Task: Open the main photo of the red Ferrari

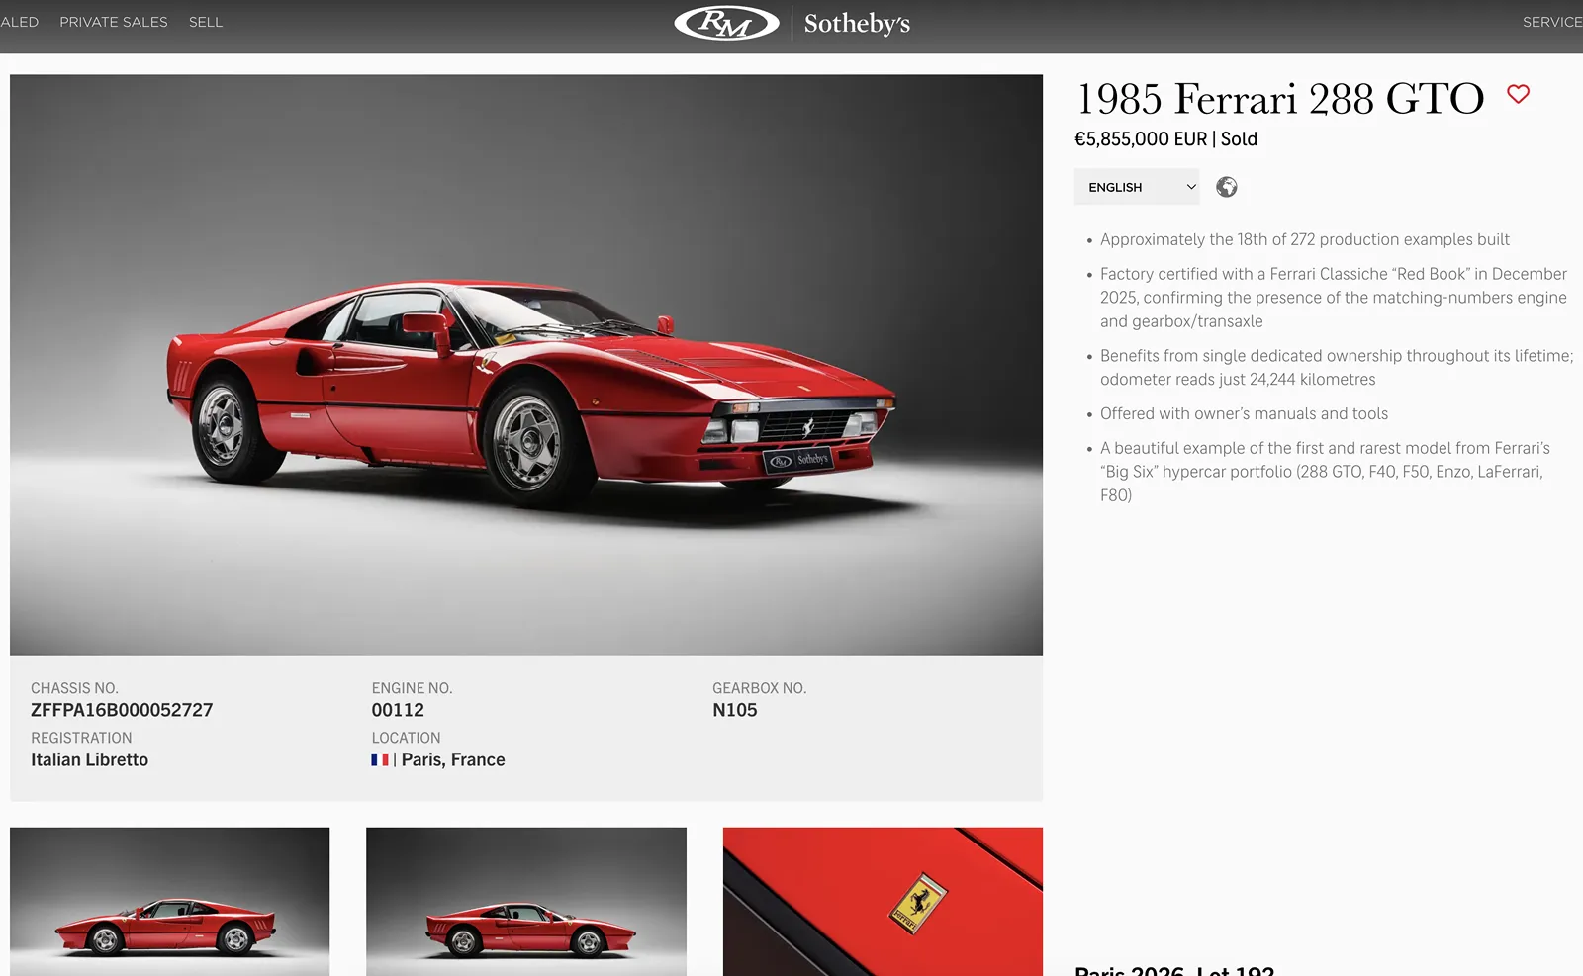Action: (x=526, y=365)
